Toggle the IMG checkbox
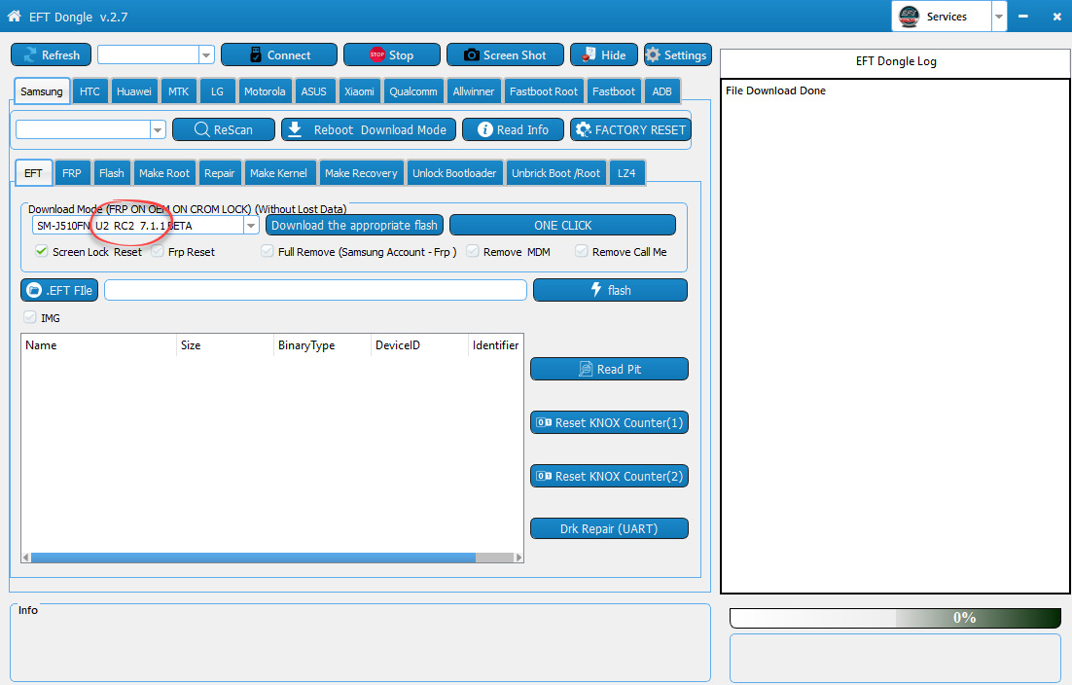Screen dimensions: 1072x685 [x=29, y=317]
